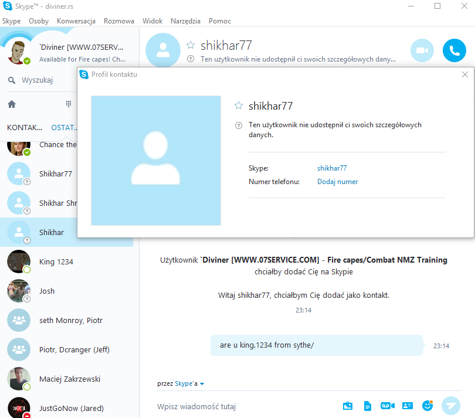Open the Skype menu
Screen dimensions: 475x418
coord(12,21)
